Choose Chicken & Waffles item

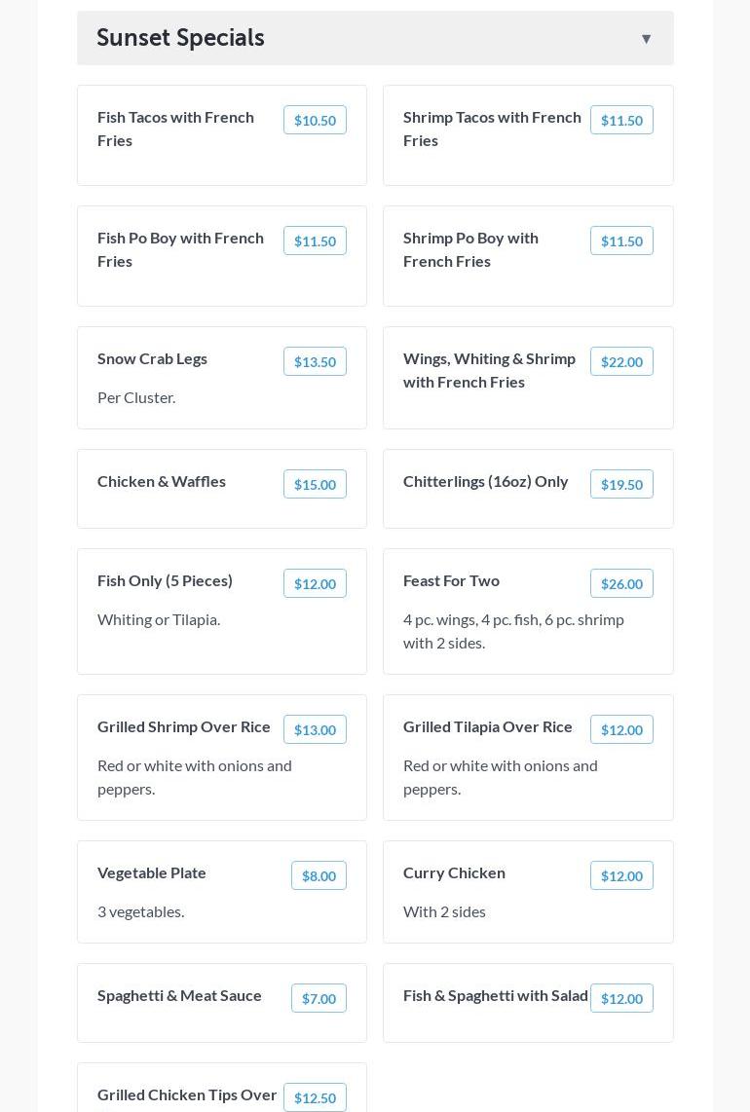162,481
